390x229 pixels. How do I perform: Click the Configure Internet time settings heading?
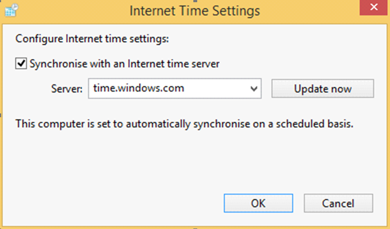point(92,39)
